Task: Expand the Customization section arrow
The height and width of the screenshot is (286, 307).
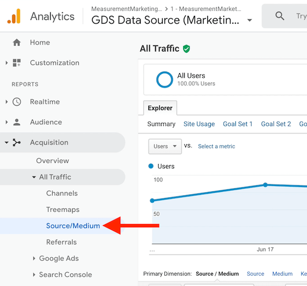Action: (x=7, y=63)
